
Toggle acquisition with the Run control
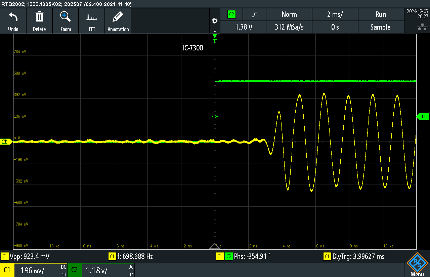[381, 14]
